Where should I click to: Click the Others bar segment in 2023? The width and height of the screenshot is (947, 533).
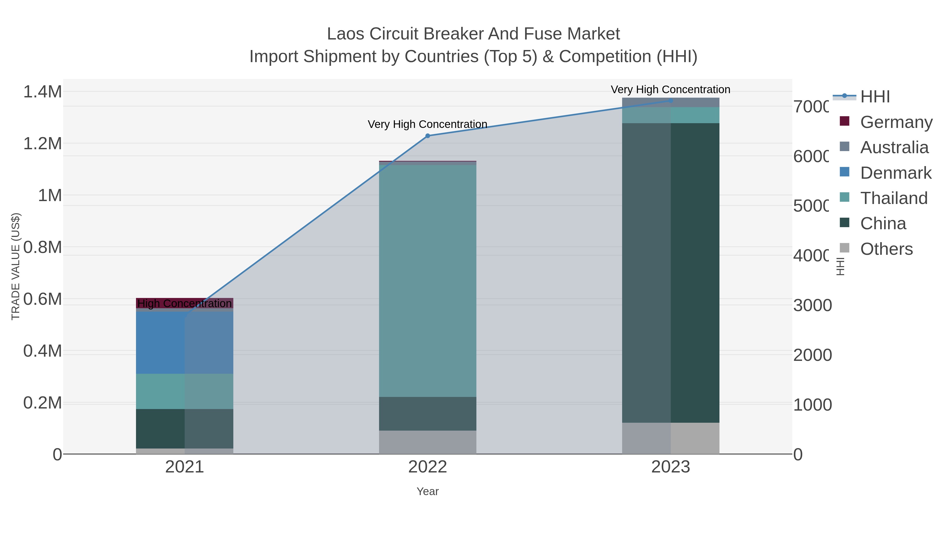(x=671, y=438)
